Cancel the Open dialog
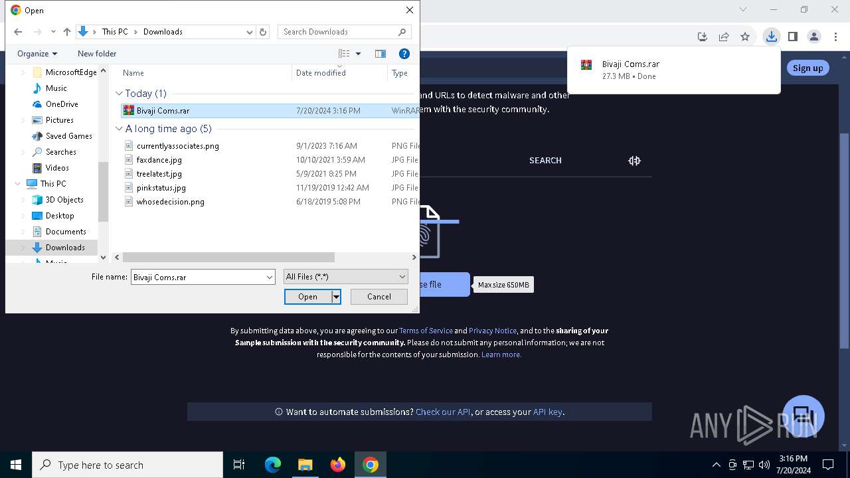Screen dimensions: 850x478 [x=379, y=297]
